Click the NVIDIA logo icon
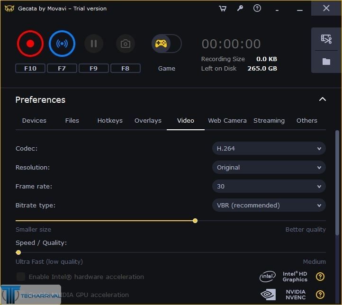The image size is (342, 305). [268, 295]
